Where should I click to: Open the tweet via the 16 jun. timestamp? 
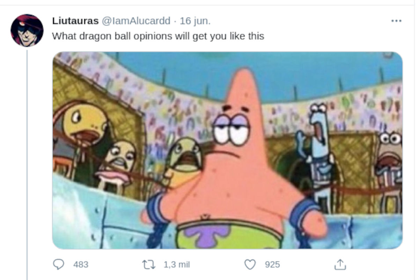pos(195,21)
